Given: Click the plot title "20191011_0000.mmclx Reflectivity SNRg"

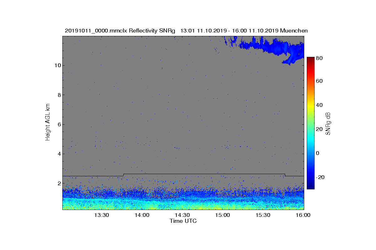Looking at the screenshot, I should [x=120, y=31].
